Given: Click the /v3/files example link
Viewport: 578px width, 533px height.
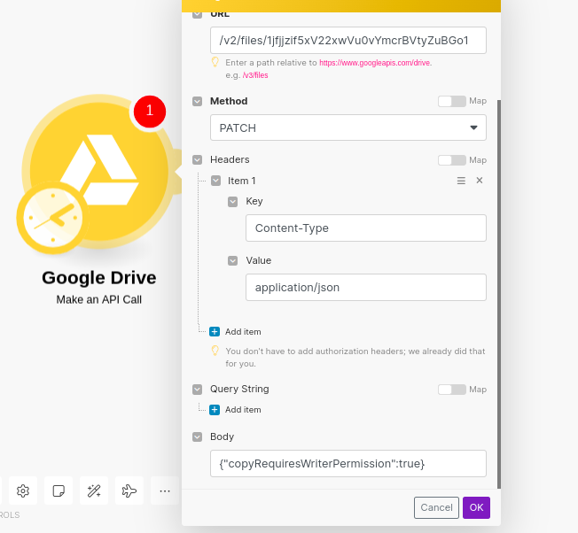Looking at the screenshot, I should (x=255, y=75).
